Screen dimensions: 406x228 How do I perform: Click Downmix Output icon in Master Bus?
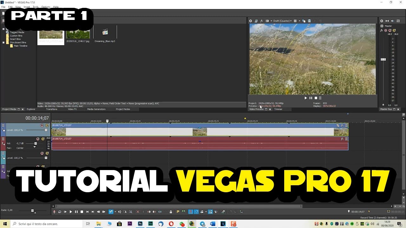[x=387, y=21]
